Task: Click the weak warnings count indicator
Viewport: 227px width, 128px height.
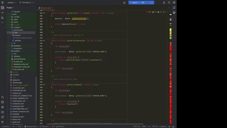Action: pyautogui.click(x=160, y=12)
